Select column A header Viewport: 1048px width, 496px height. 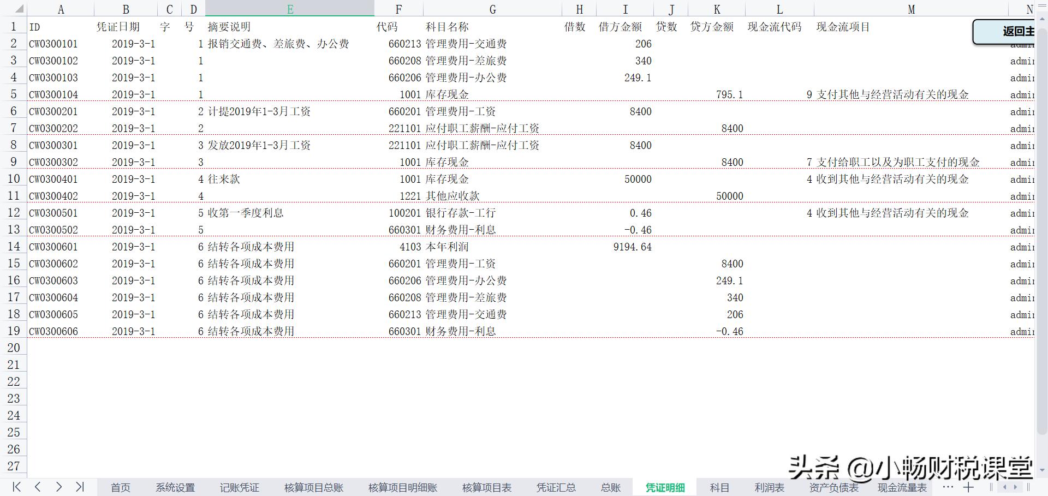[61, 9]
